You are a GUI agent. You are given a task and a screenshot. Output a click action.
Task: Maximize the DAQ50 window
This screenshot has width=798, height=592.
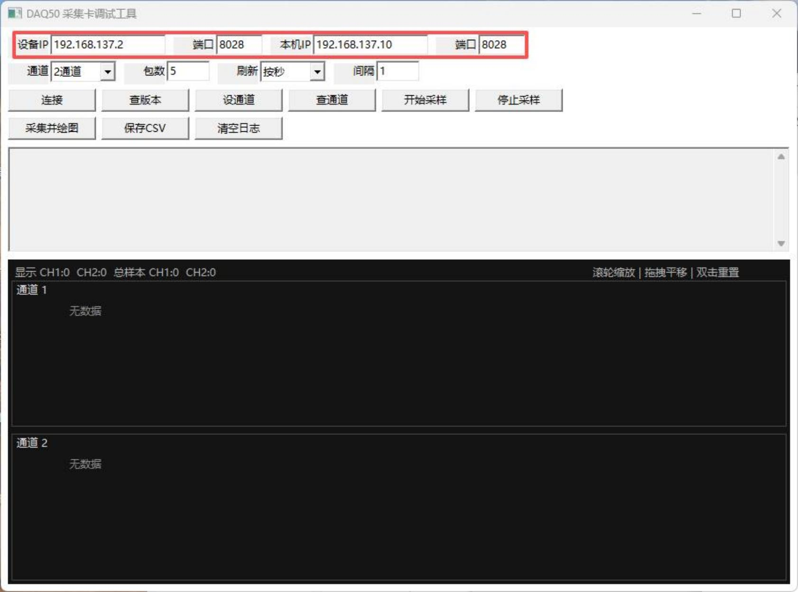coord(736,13)
